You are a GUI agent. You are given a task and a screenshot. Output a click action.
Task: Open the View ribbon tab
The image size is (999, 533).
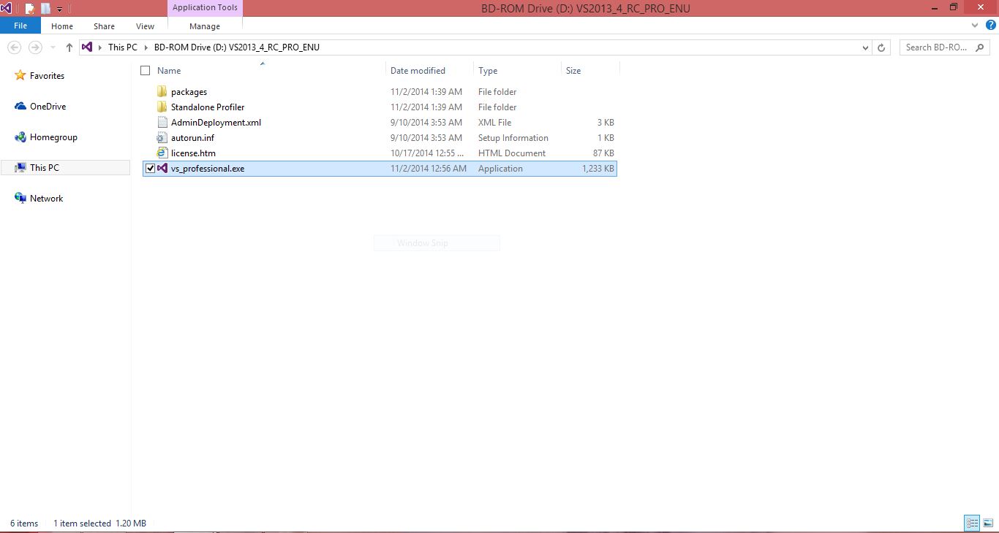[145, 26]
